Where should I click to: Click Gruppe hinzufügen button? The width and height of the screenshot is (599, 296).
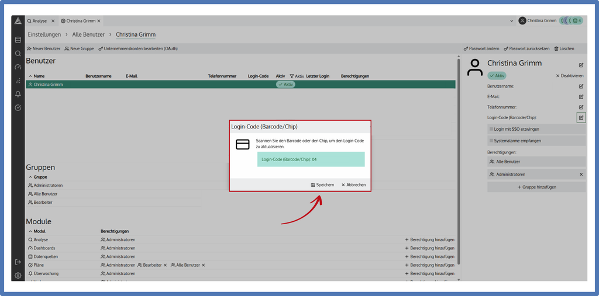(536, 187)
